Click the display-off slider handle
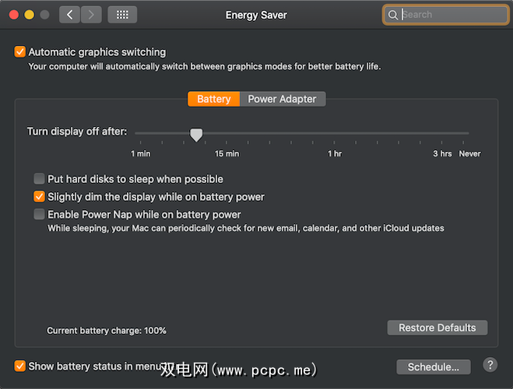 [x=196, y=135]
